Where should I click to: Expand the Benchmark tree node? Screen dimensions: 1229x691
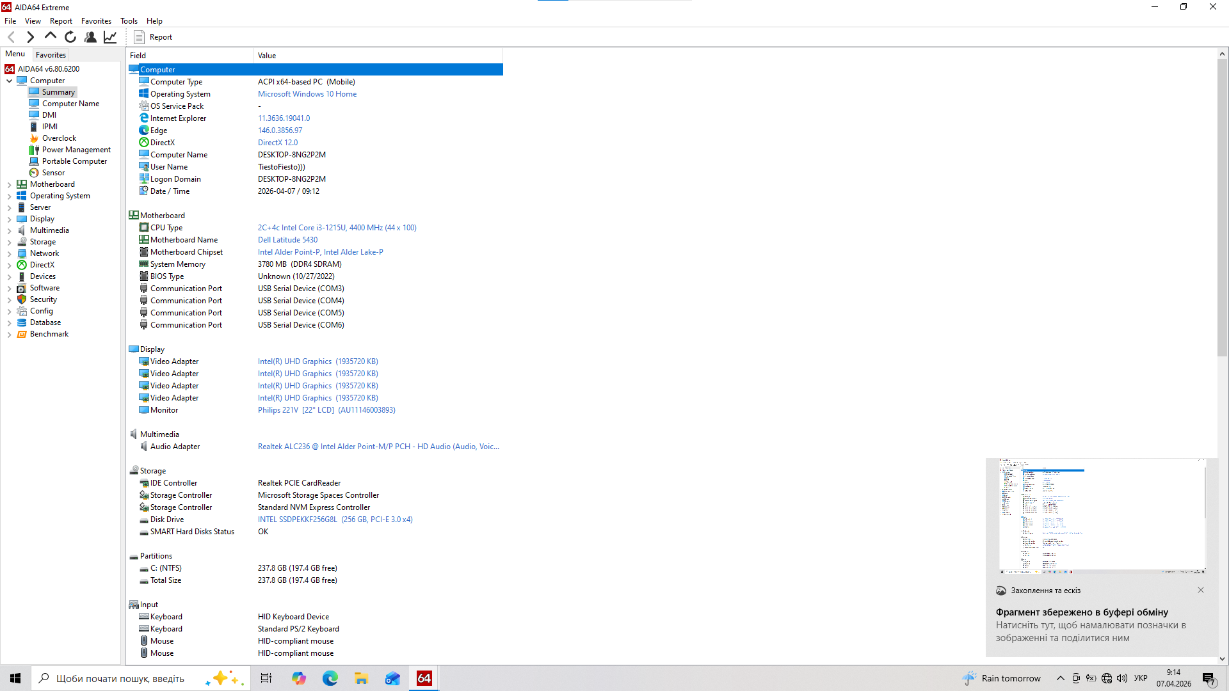pyautogui.click(x=10, y=335)
